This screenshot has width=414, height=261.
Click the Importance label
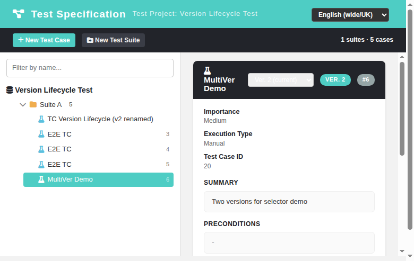(x=221, y=112)
